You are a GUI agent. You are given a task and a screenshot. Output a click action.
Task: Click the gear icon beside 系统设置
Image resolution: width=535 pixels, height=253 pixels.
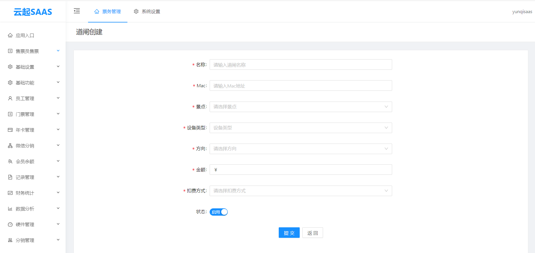(x=136, y=12)
